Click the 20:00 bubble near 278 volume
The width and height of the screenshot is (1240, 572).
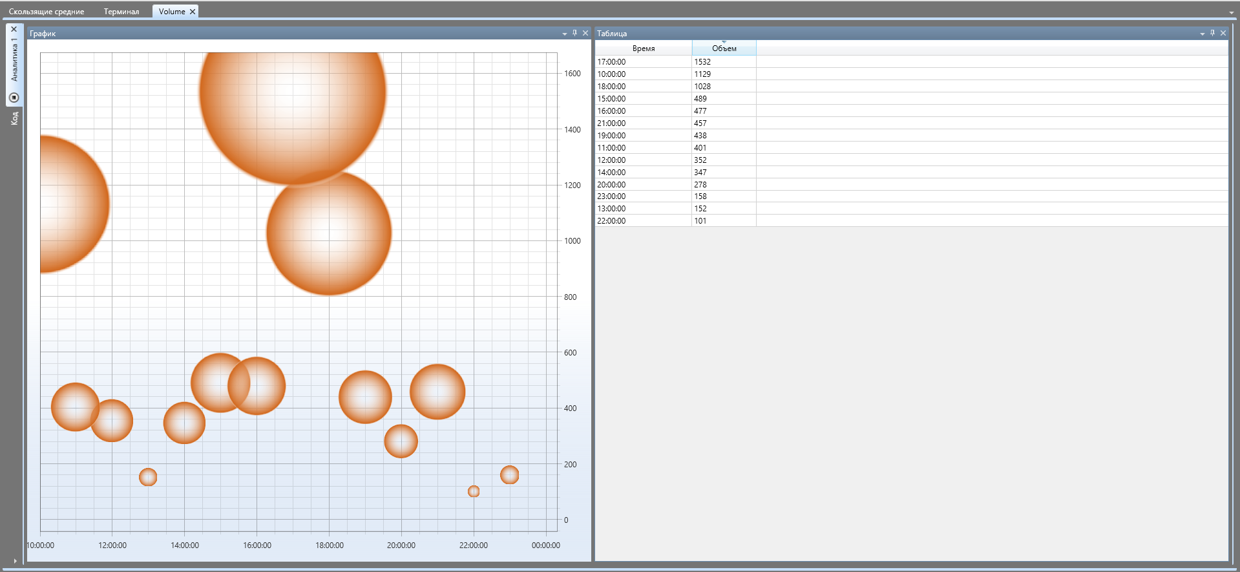(x=401, y=441)
